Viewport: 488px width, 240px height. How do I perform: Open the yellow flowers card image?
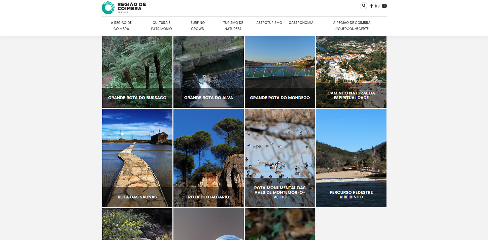137,224
